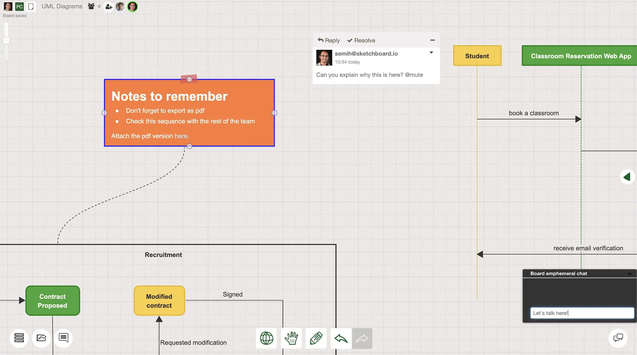Screen dimensions: 637x355
Task: Open the image gallery export icon
Action: point(41,338)
